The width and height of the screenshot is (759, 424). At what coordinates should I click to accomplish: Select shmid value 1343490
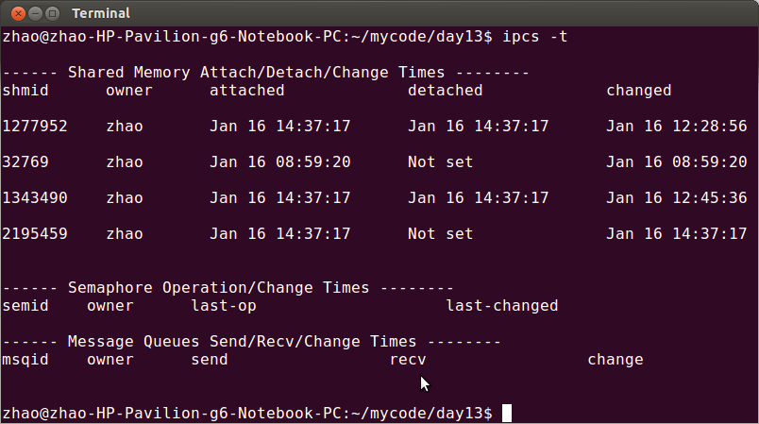pos(34,198)
